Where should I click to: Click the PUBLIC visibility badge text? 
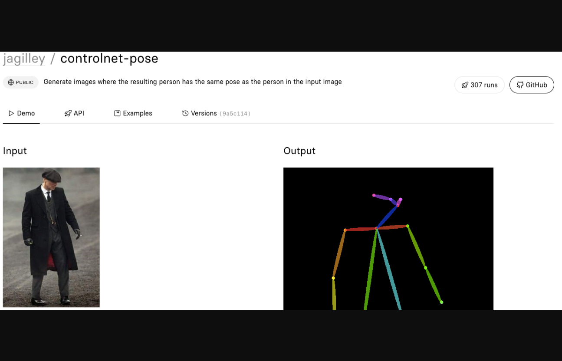click(x=24, y=82)
